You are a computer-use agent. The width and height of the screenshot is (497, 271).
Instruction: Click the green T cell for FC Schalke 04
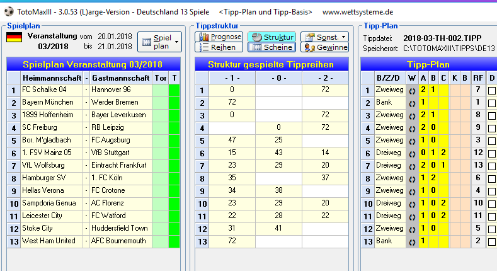(174, 90)
